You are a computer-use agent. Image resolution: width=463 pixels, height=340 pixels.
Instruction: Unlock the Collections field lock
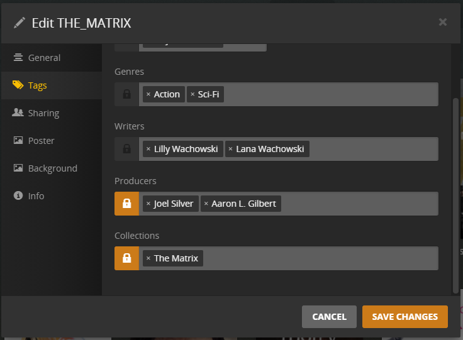click(126, 258)
